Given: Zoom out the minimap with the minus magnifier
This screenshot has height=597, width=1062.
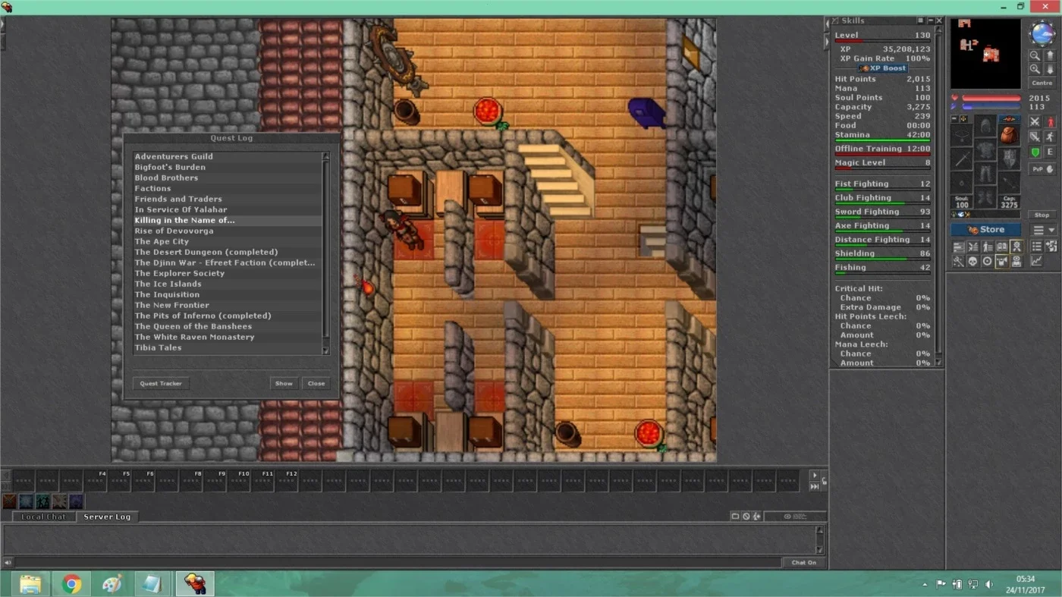Looking at the screenshot, I should tap(1035, 55).
